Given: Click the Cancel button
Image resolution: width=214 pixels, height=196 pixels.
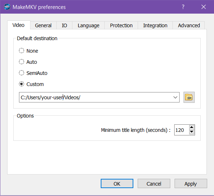Looking at the screenshot, I should click(154, 183).
